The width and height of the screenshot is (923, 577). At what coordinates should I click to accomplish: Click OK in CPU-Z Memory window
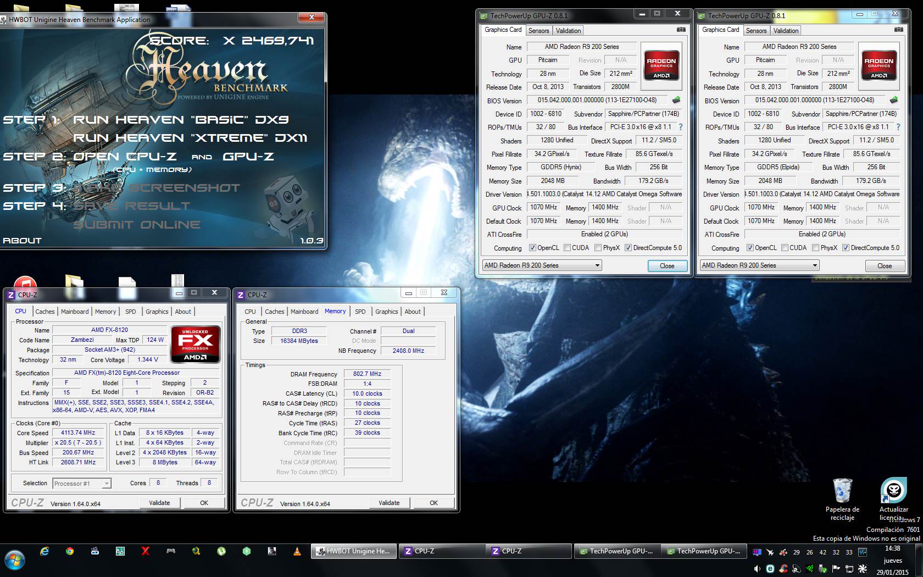click(433, 503)
